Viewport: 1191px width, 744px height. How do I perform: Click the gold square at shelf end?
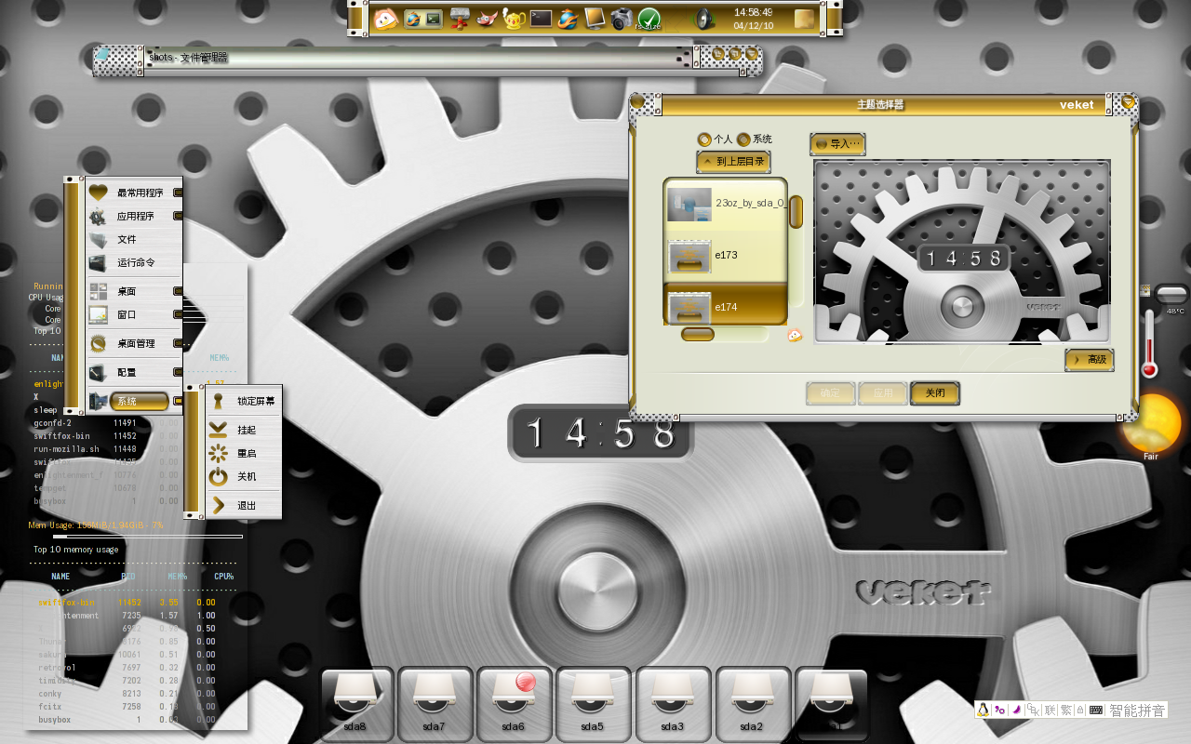pyautogui.click(x=804, y=19)
